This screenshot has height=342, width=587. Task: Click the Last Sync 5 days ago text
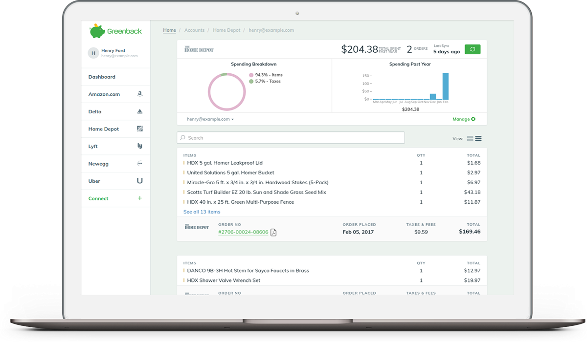447,49
